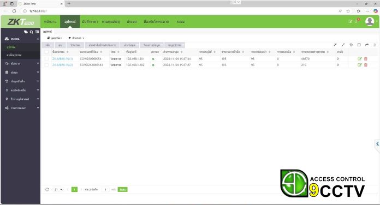Click the export share arrow icon above table

tap(367, 45)
